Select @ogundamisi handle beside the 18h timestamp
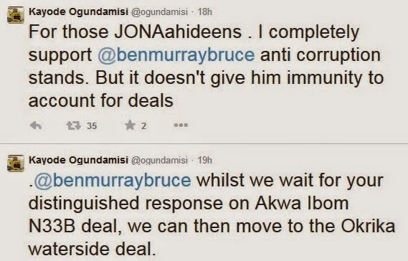Viewport: 408px width, 261px height. coord(159,12)
